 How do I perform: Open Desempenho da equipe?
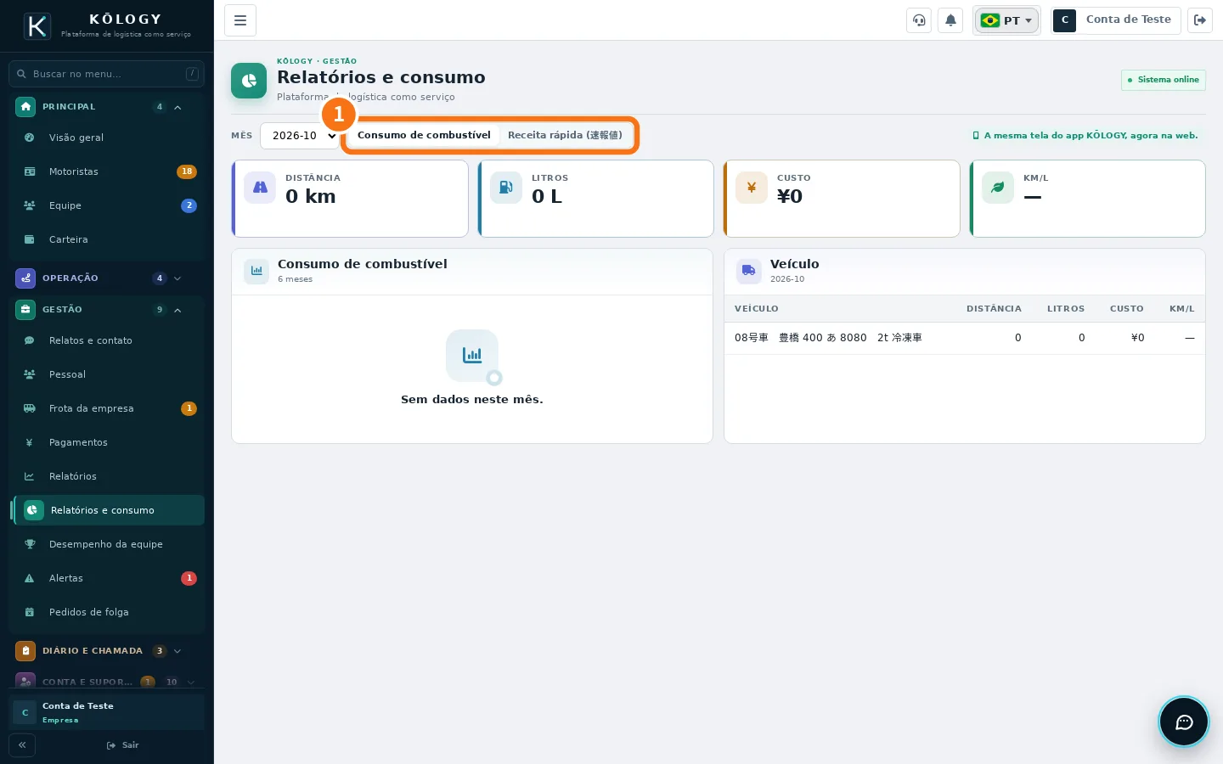coord(107,544)
